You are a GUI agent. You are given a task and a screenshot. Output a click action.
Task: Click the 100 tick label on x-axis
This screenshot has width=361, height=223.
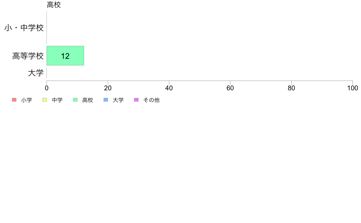352,88
